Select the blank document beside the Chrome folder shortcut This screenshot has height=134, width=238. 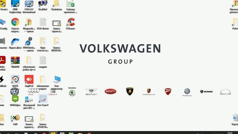point(43,22)
